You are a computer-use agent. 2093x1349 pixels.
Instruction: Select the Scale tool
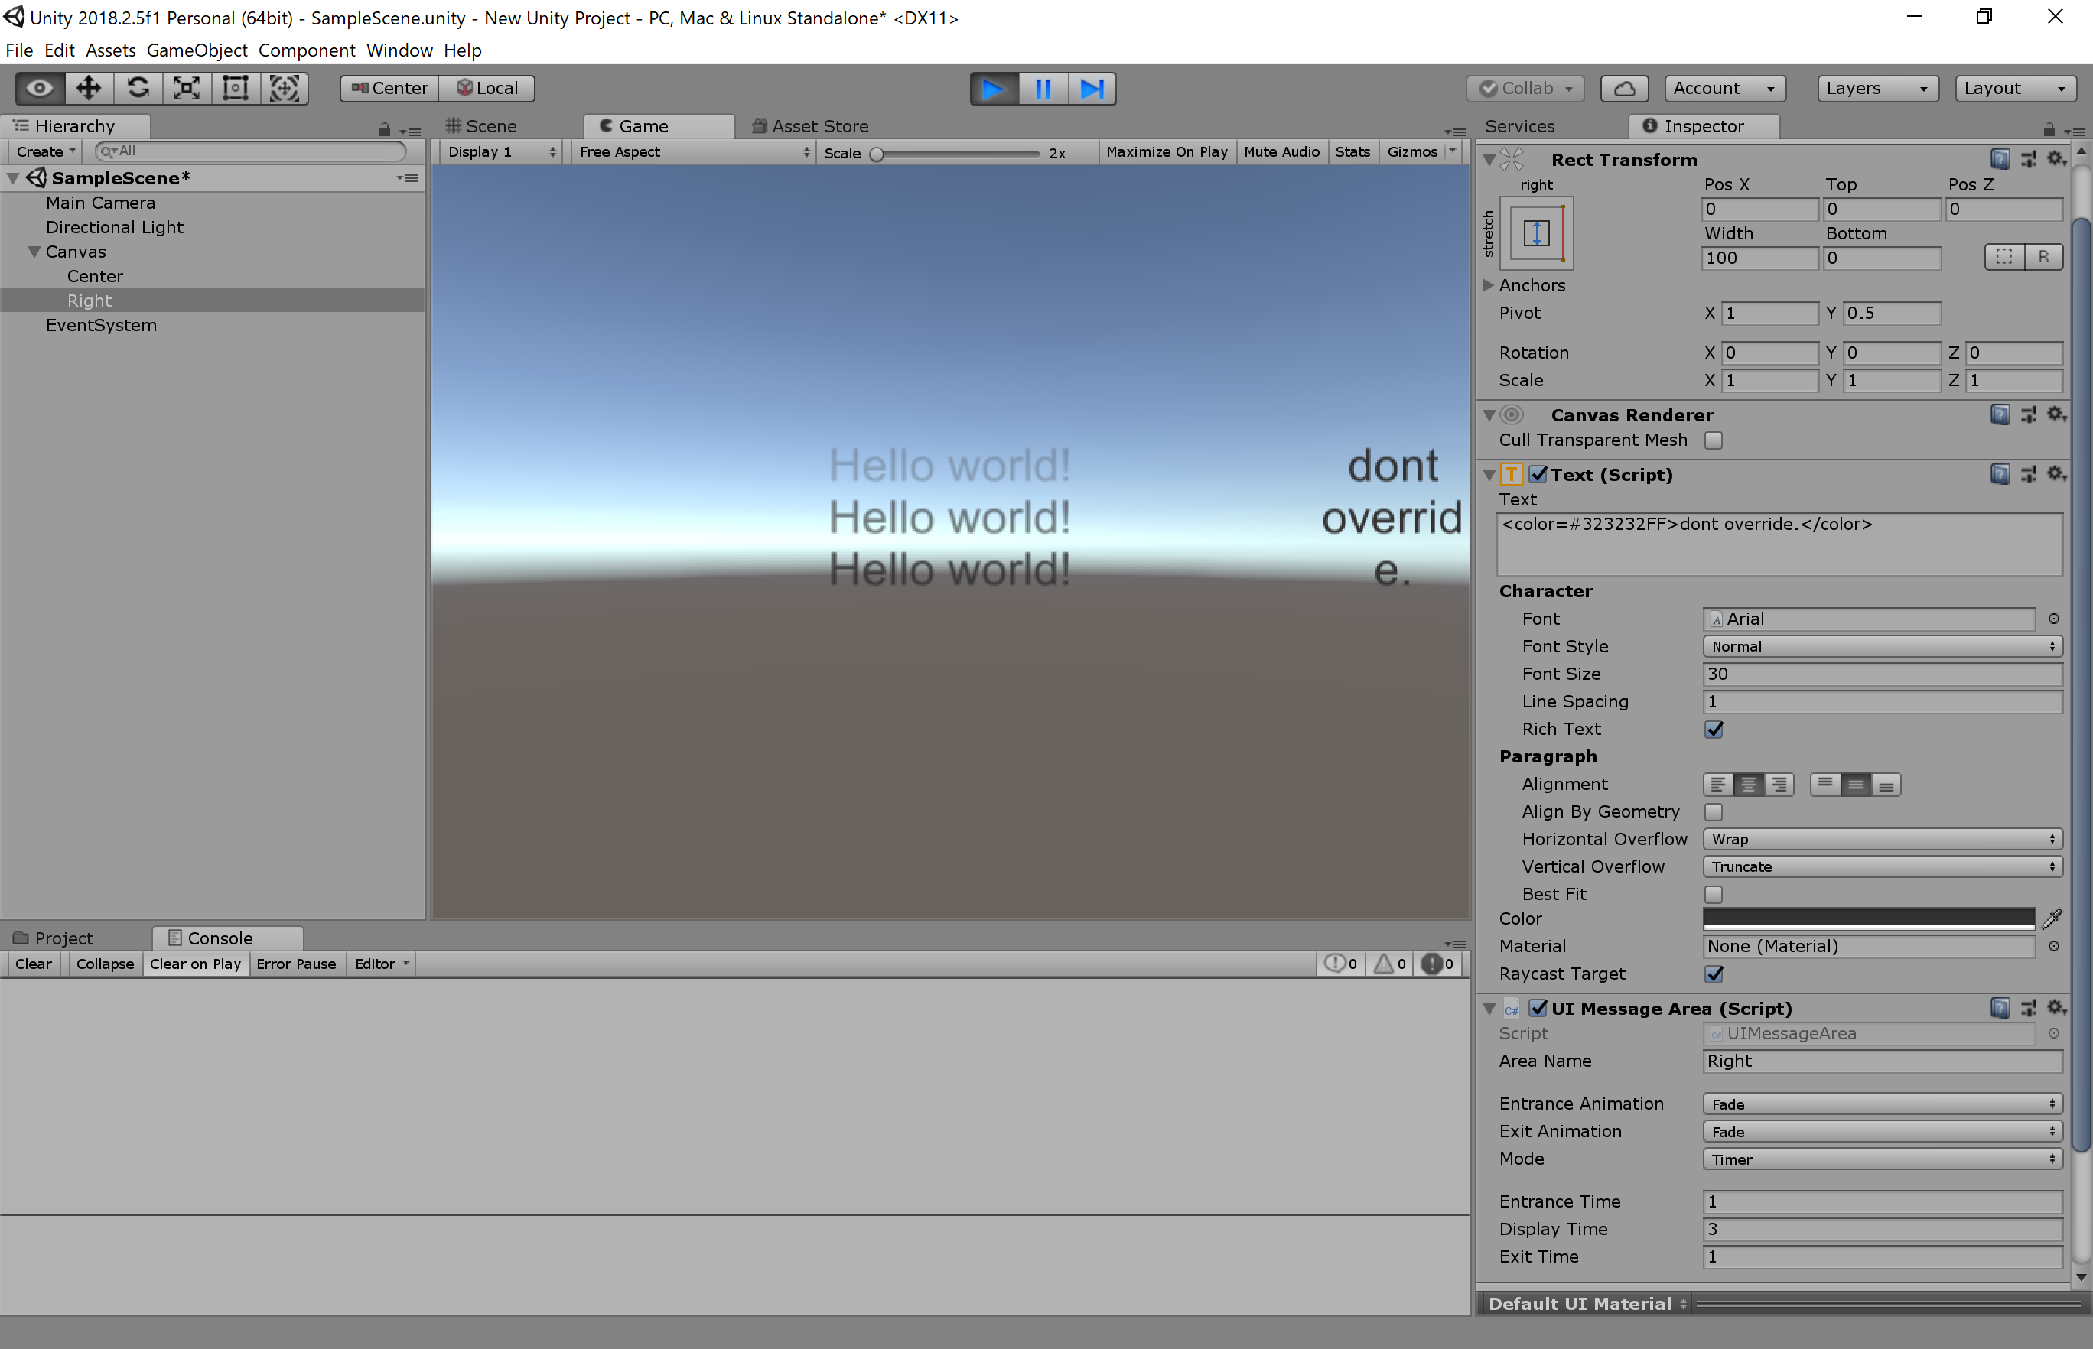coord(187,88)
